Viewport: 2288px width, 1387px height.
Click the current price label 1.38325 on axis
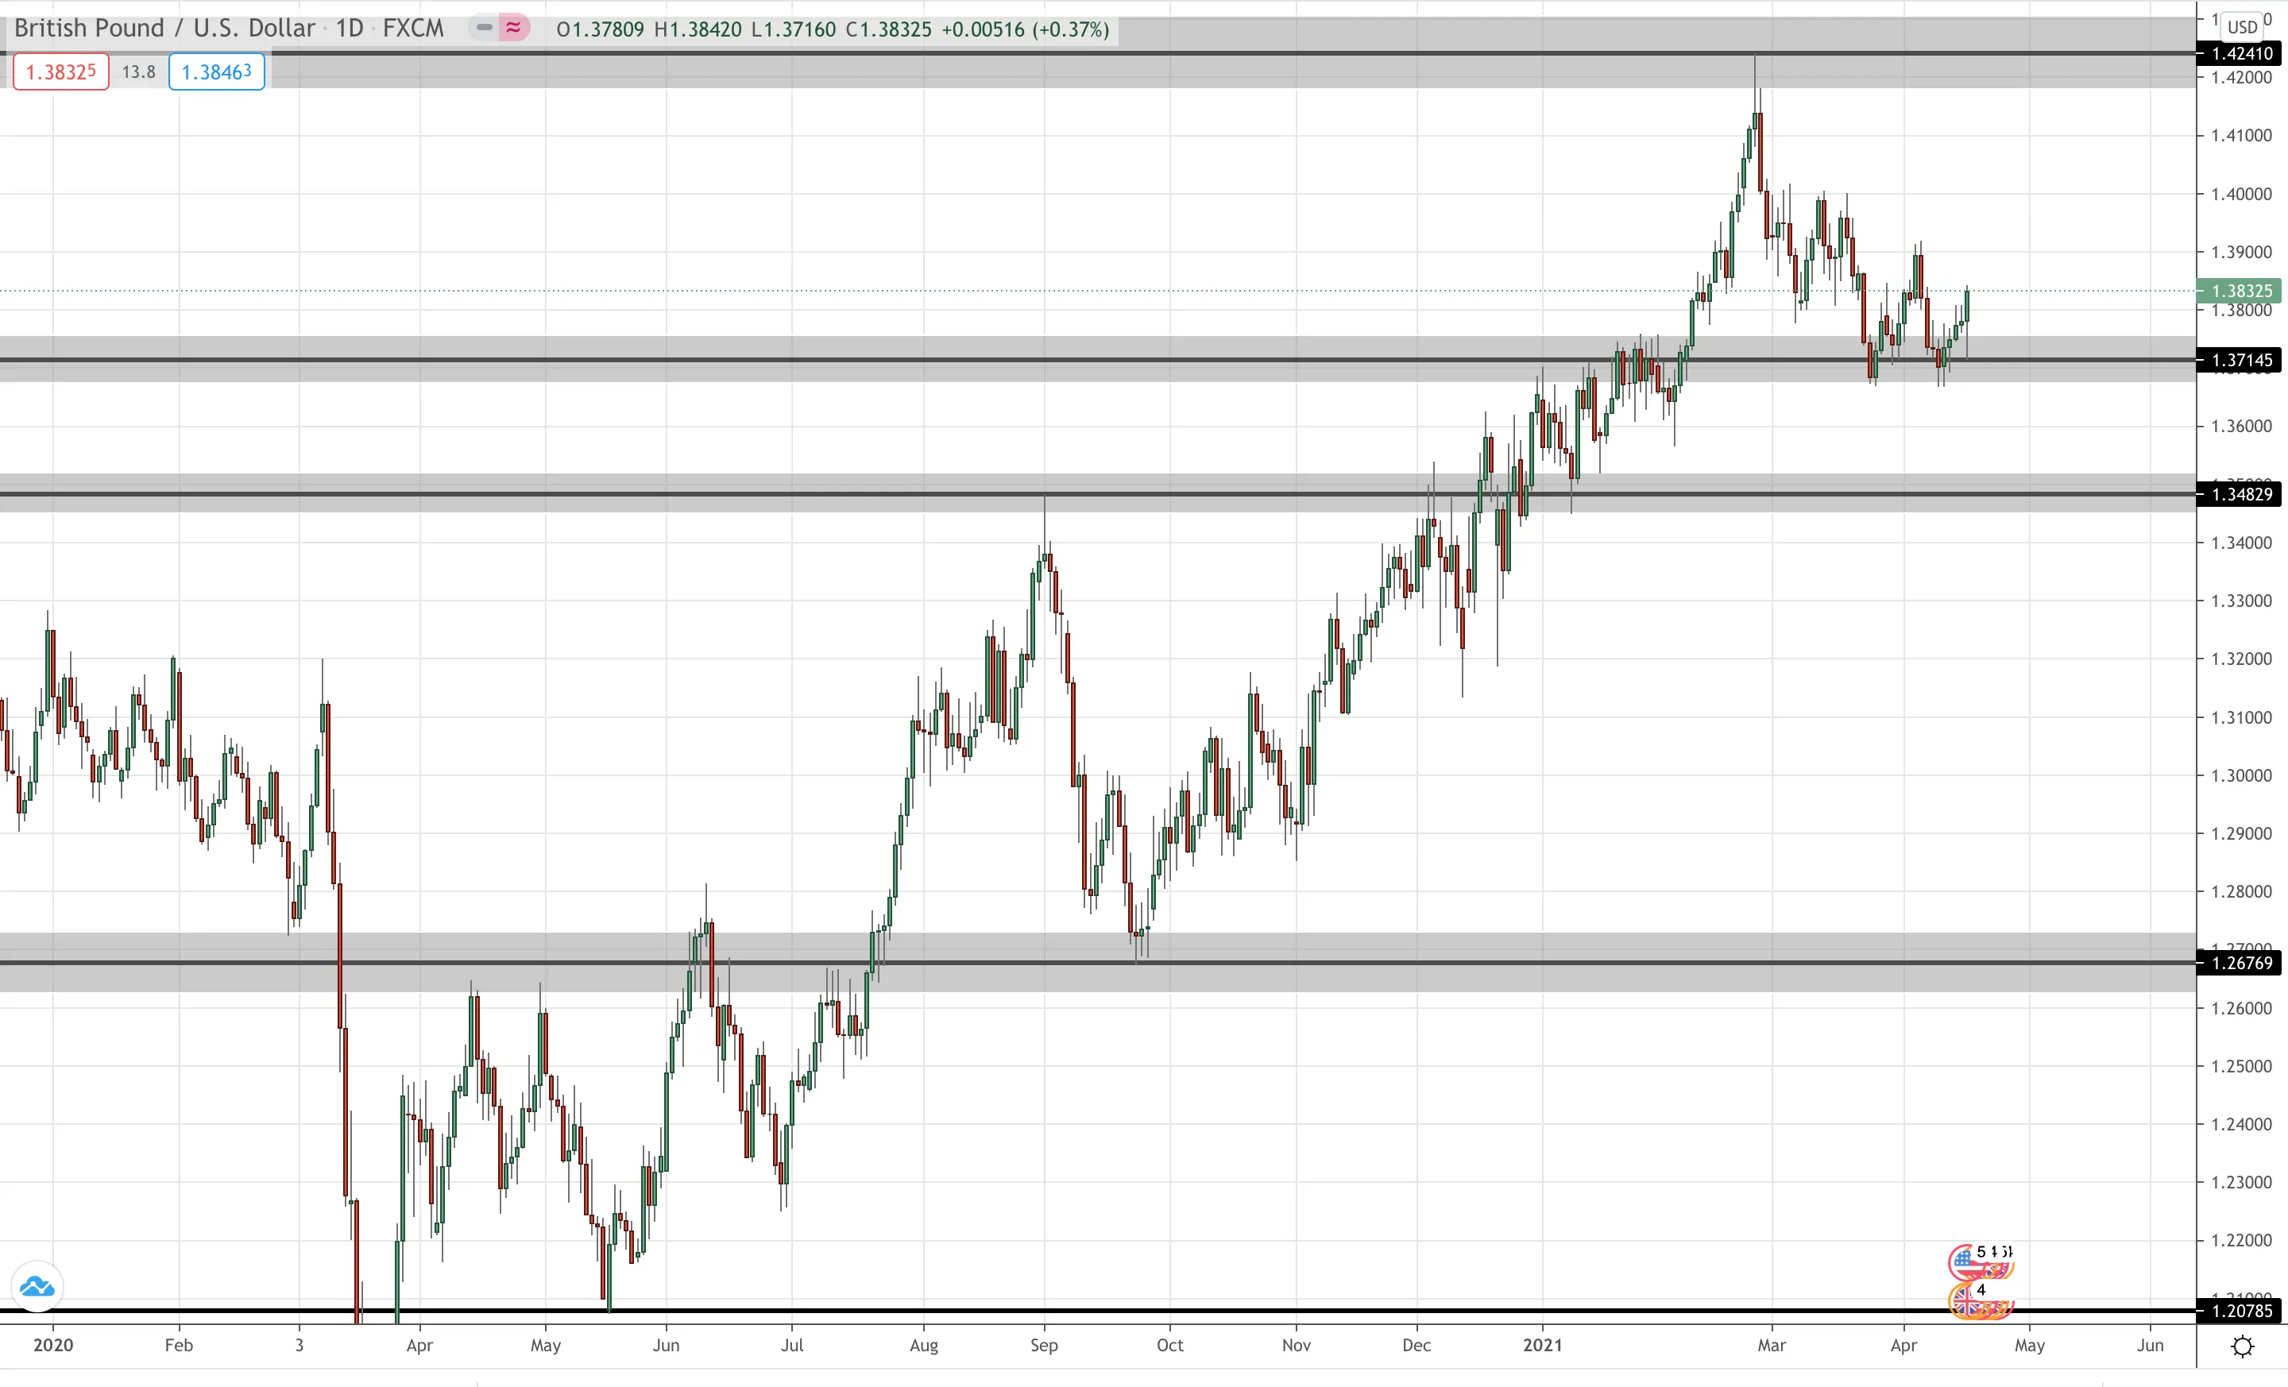point(2238,291)
